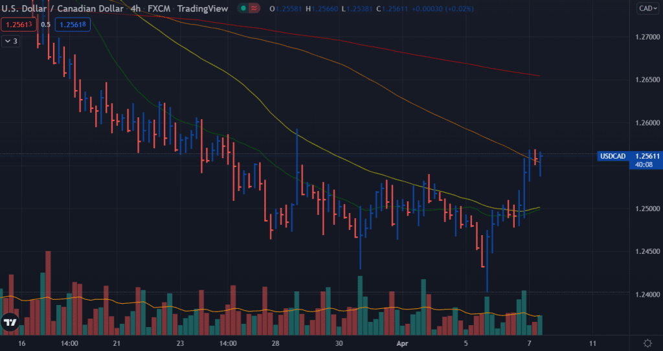This screenshot has width=663, height=351.
Task: Click the FXCM exchange label
Action: [x=159, y=8]
